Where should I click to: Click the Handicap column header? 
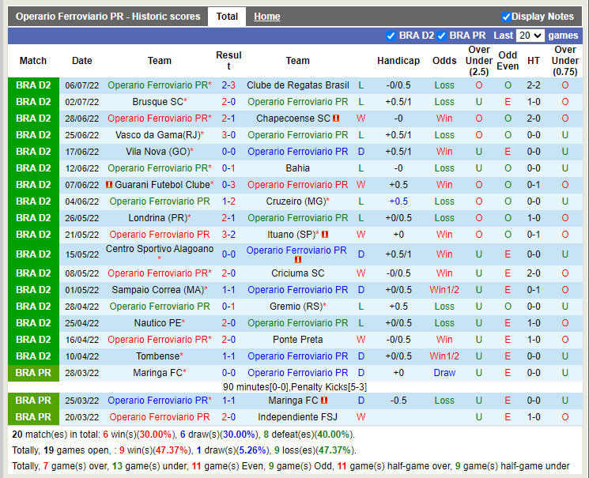[x=398, y=61]
